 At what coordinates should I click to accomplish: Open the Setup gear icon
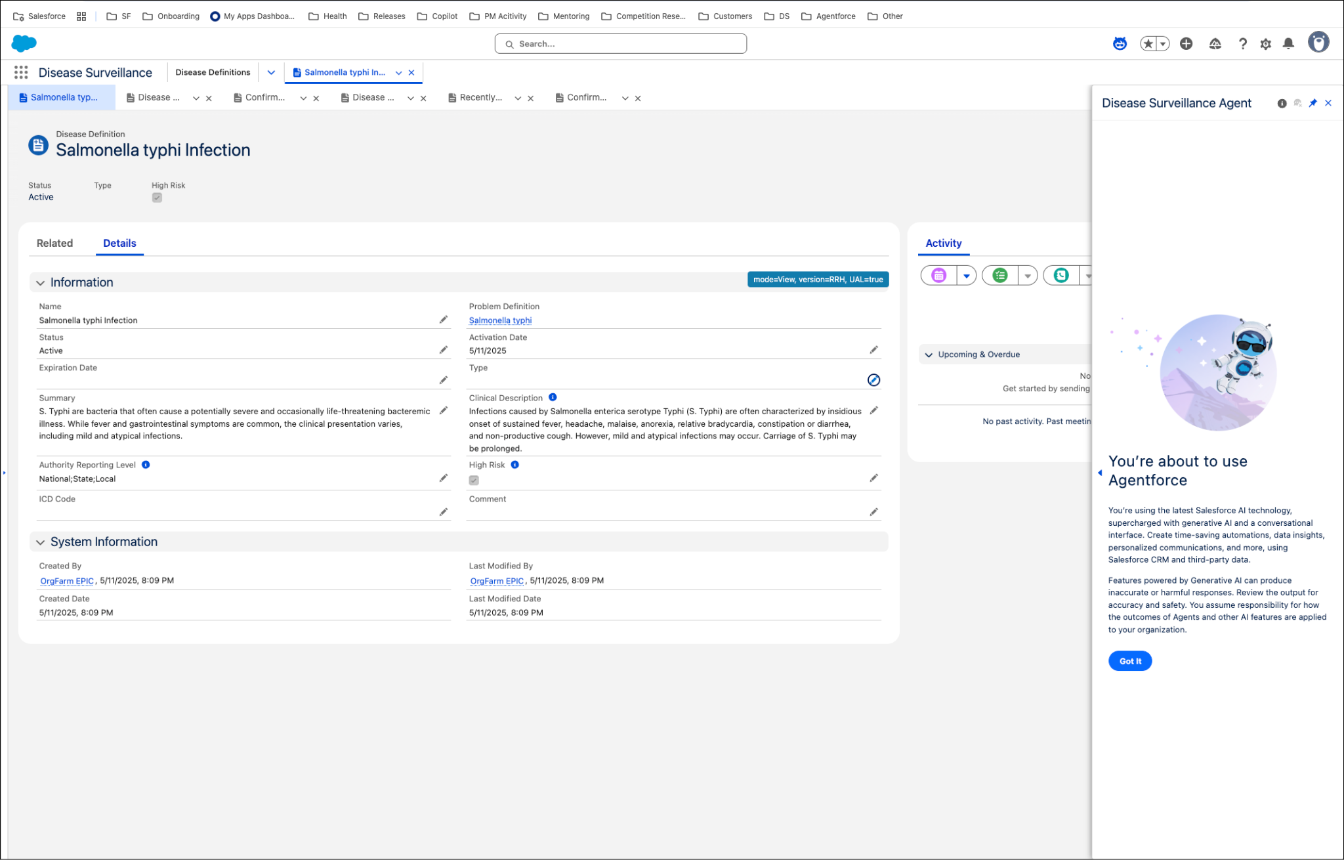coord(1265,44)
